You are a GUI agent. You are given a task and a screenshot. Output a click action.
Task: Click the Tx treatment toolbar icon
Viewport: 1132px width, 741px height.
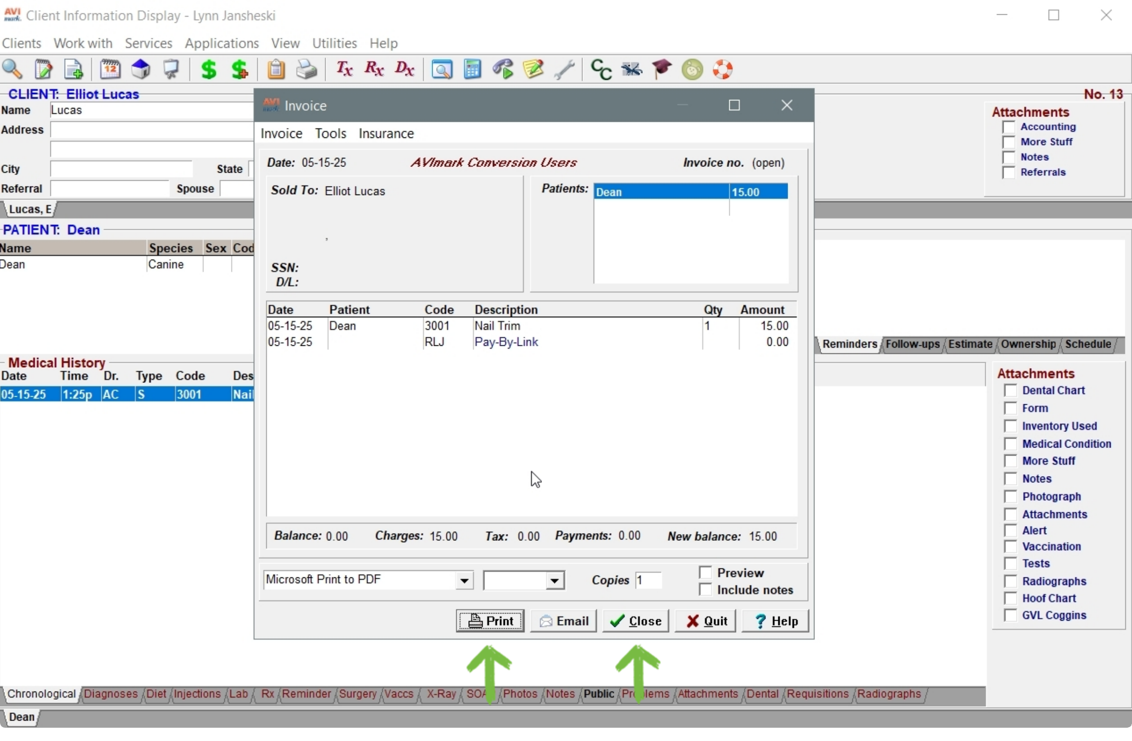pyautogui.click(x=344, y=70)
